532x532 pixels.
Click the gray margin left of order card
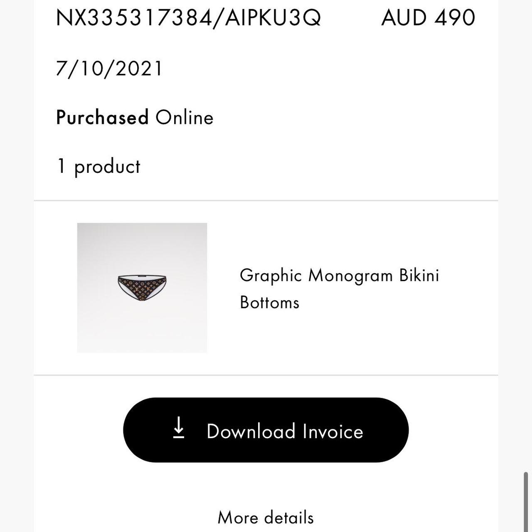click(17, 266)
